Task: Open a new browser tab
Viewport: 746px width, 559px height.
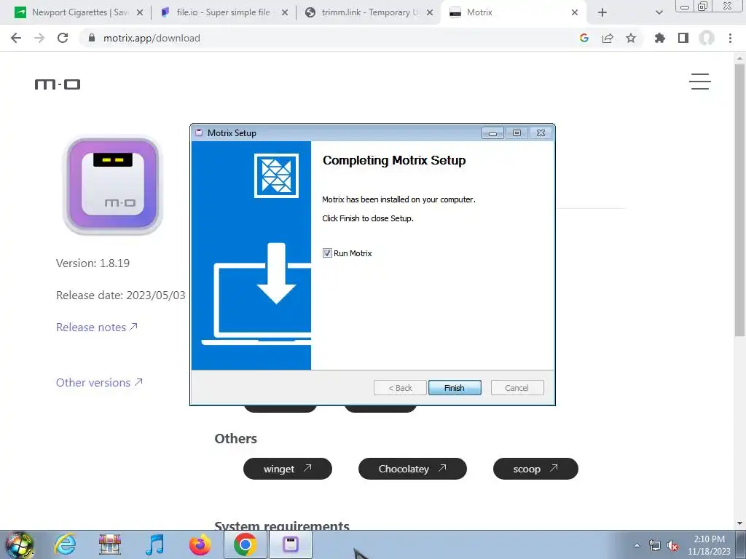Action: coord(602,12)
